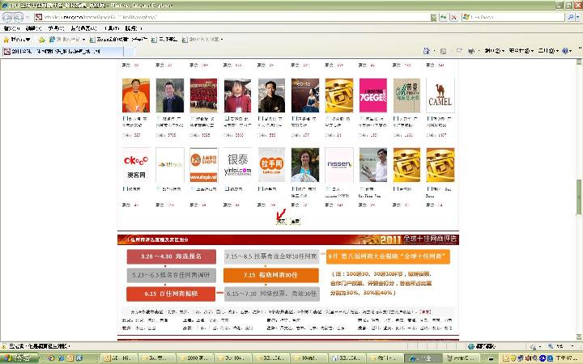Open the Edit menu in the menu bar
Screen dimensions: 583x364
(x=34, y=28)
